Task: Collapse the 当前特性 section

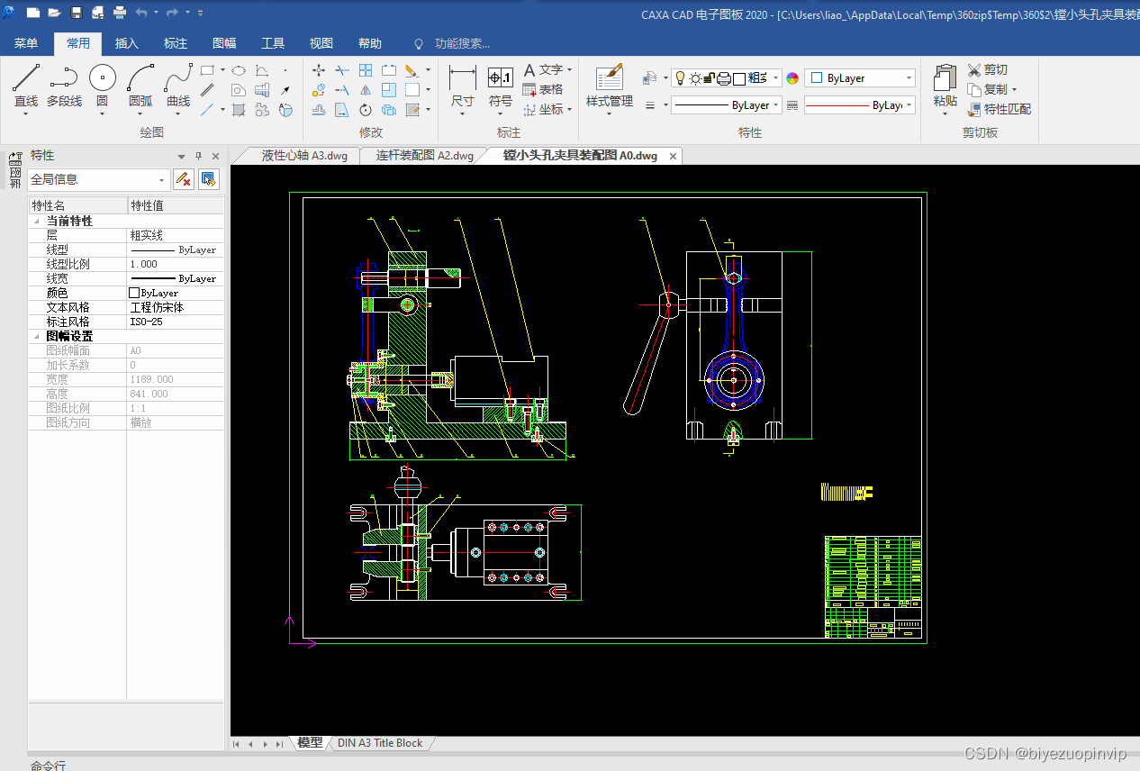Action: pyautogui.click(x=37, y=221)
